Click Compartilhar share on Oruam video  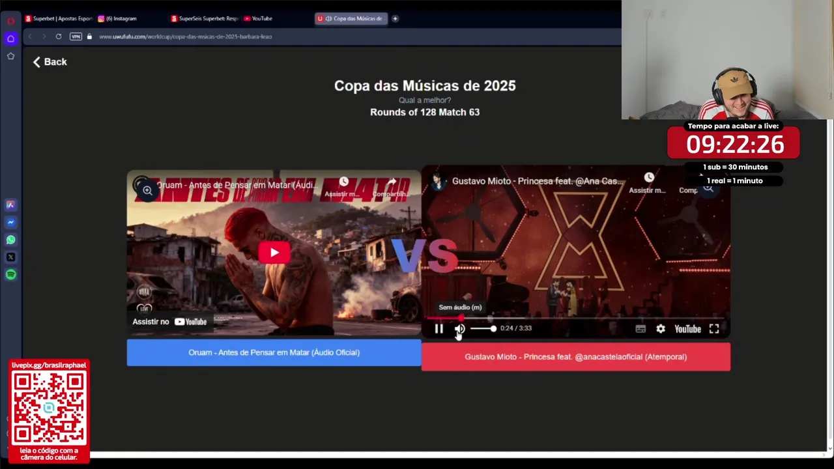392,186
